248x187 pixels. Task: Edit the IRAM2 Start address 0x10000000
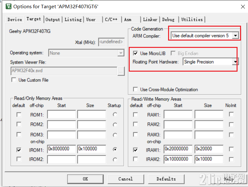[x=178, y=159]
